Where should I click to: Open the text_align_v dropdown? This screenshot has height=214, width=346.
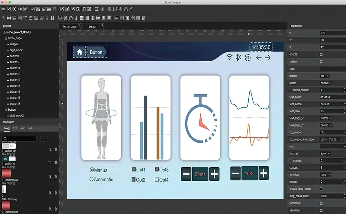326,118
